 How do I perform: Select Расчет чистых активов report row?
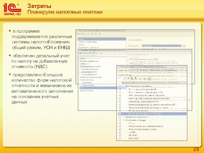[138, 111]
